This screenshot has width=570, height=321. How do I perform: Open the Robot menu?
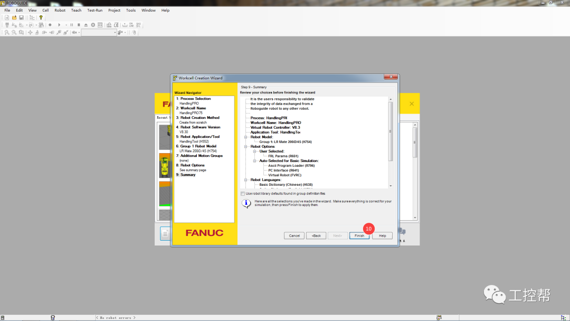[60, 10]
